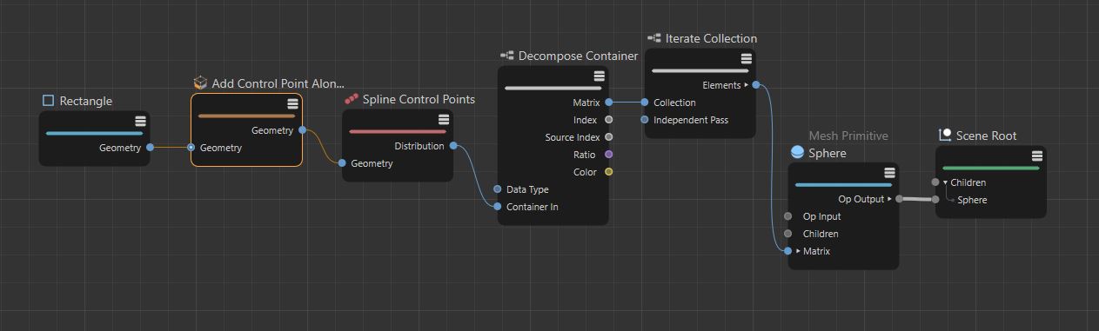
Task: Click the Elements output port
Action: pyautogui.click(x=756, y=85)
